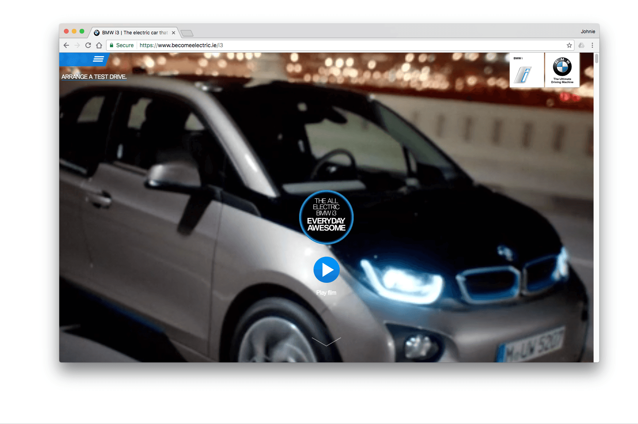Open the Chrome three-dot menu

[x=592, y=45]
